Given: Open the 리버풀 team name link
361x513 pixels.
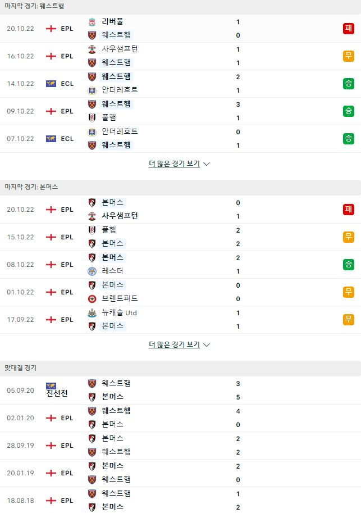Looking at the screenshot, I should (x=112, y=21).
